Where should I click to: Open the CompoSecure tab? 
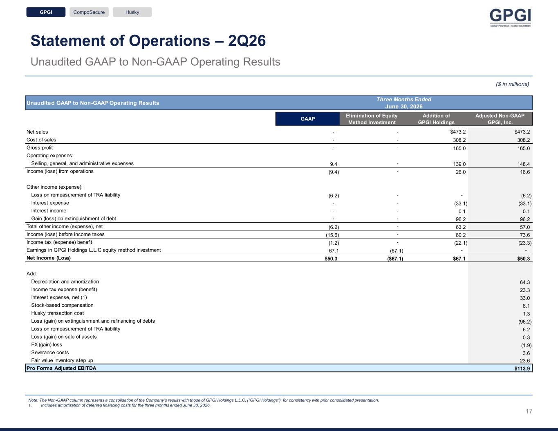[x=89, y=12]
